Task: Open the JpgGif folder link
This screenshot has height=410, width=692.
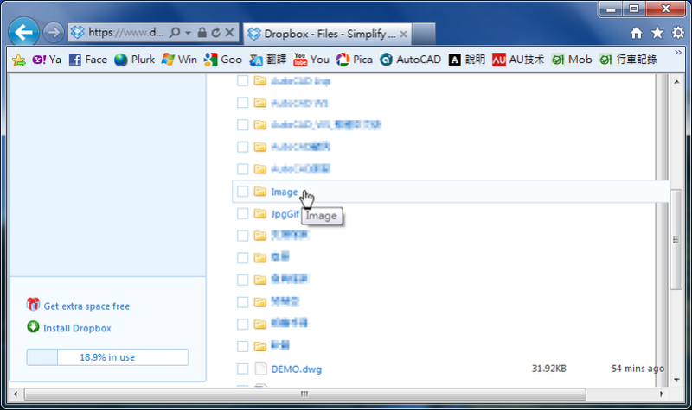Action: (x=285, y=214)
